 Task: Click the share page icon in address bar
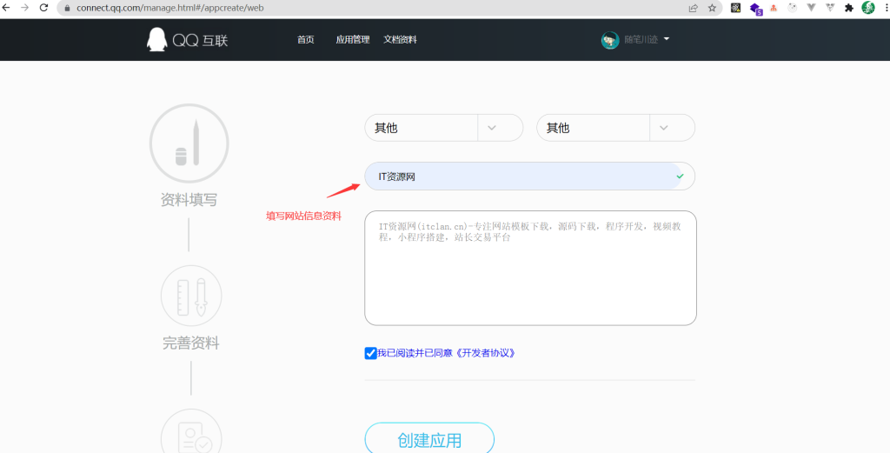pos(693,8)
